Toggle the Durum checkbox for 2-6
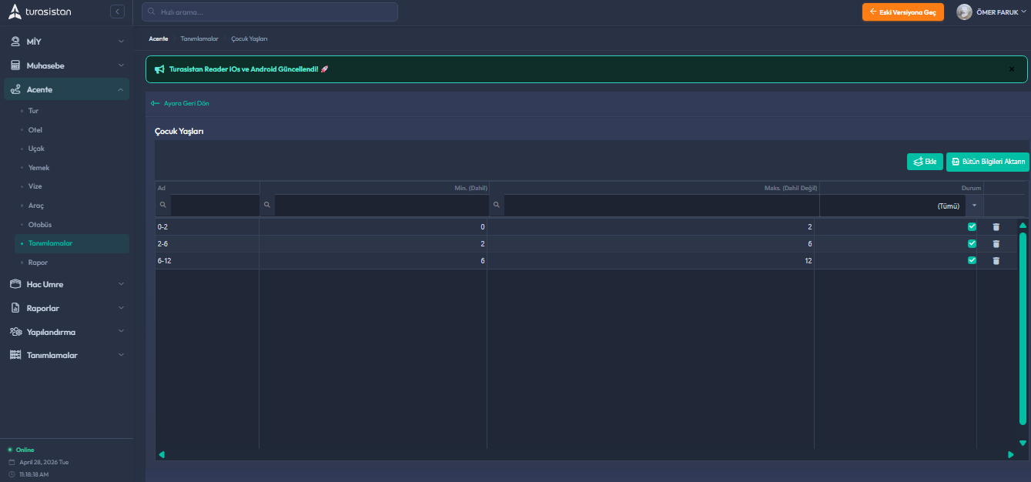 tap(972, 243)
